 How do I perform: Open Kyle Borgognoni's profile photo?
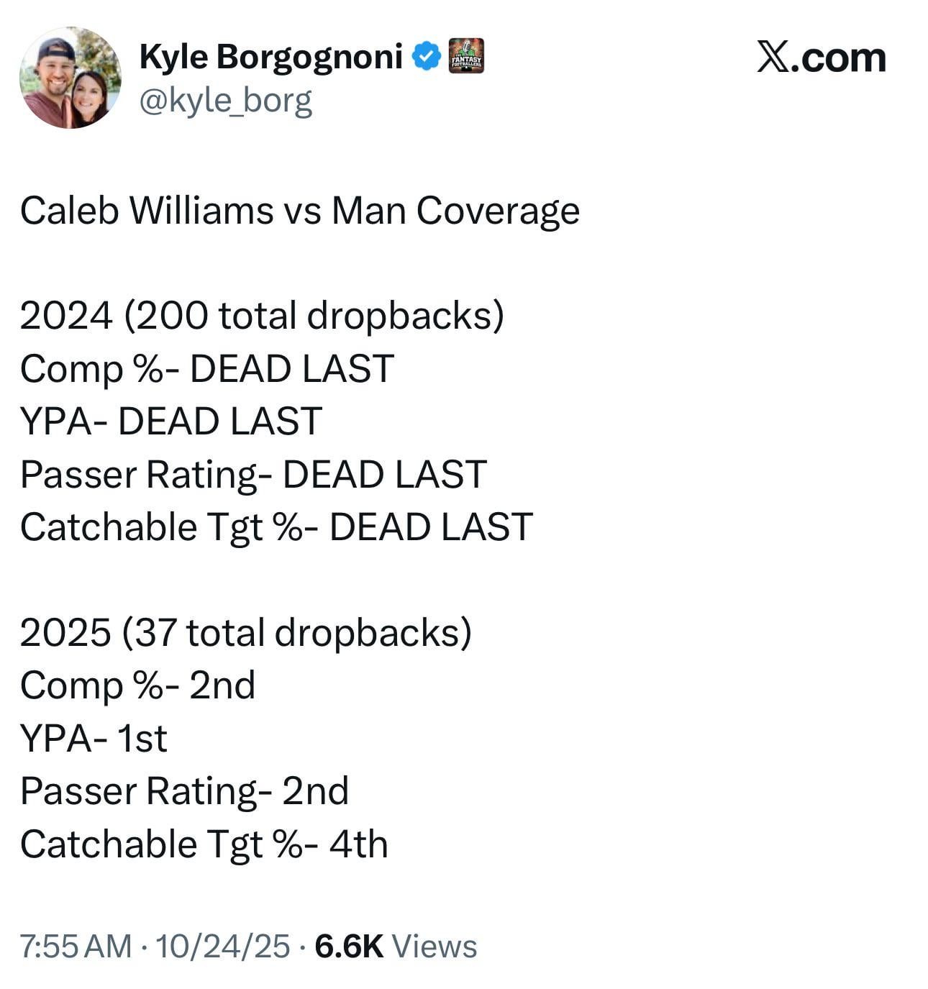70,78
